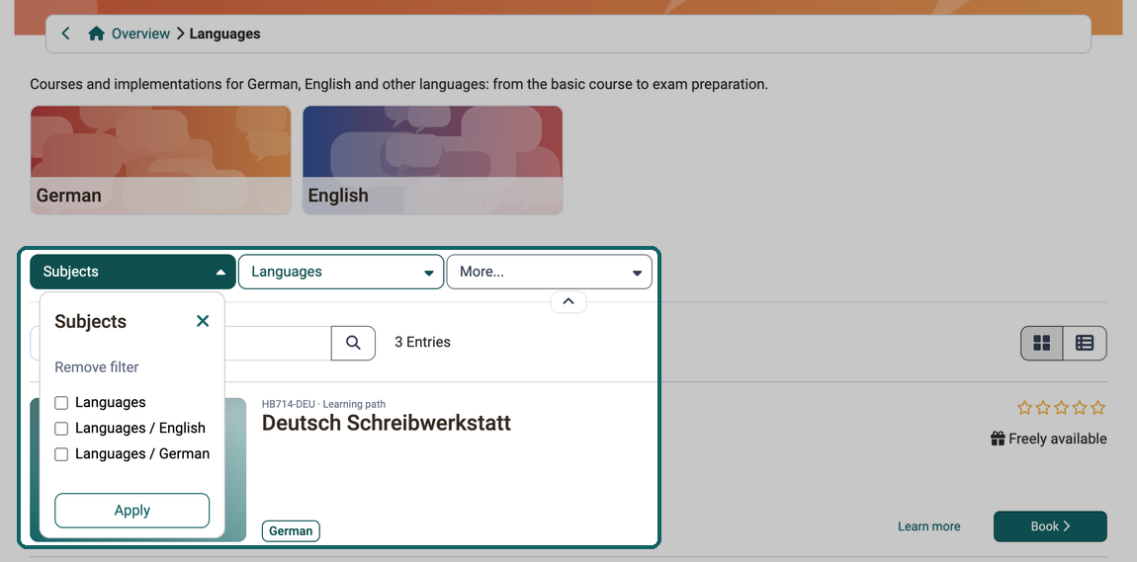Click Remove filter link
Image resolution: width=1137 pixels, height=562 pixels.
[97, 367]
